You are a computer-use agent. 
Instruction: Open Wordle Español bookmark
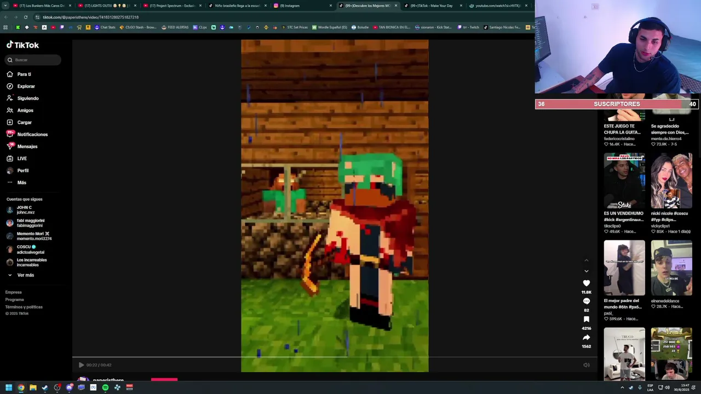point(330,27)
